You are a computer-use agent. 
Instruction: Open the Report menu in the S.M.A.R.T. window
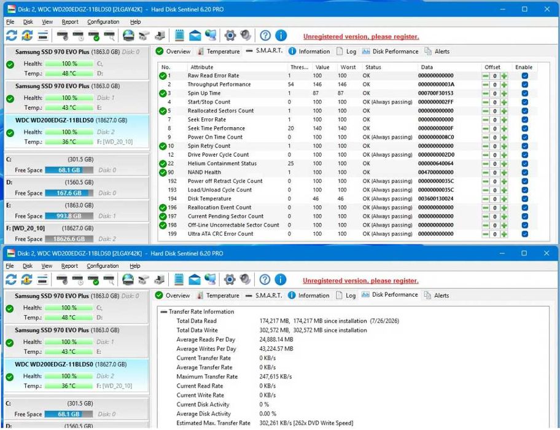tap(70, 21)
